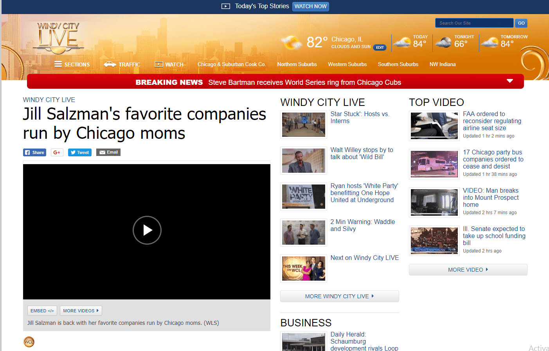Click the current weather clouds and sun icon

coord(292,42)
